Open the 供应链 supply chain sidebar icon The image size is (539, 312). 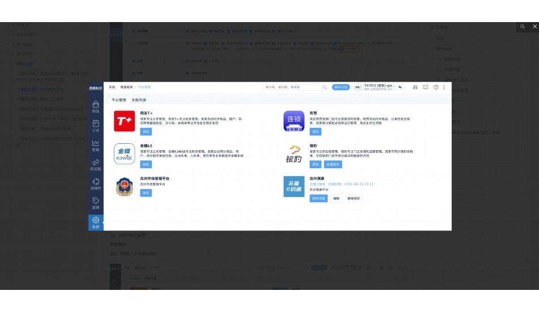(x=96, y=165)
